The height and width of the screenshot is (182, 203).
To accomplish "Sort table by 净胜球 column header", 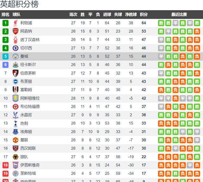I will click(x=131, y=14).
